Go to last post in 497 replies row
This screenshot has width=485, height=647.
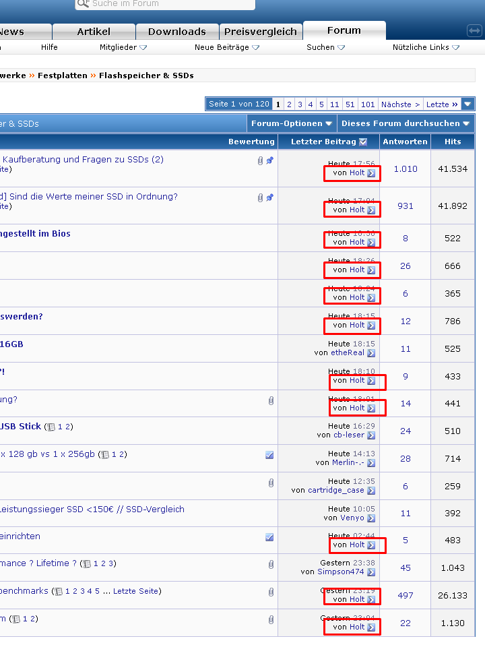click(371, 600)
